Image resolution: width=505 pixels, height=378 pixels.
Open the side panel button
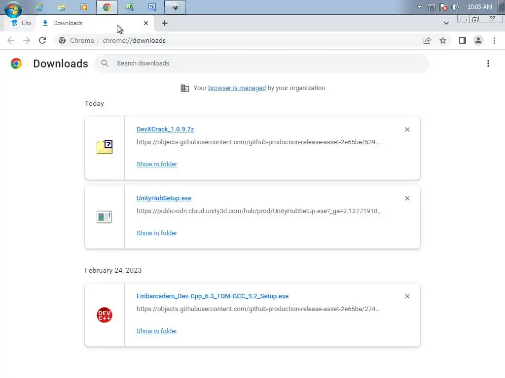pos(463,40)
